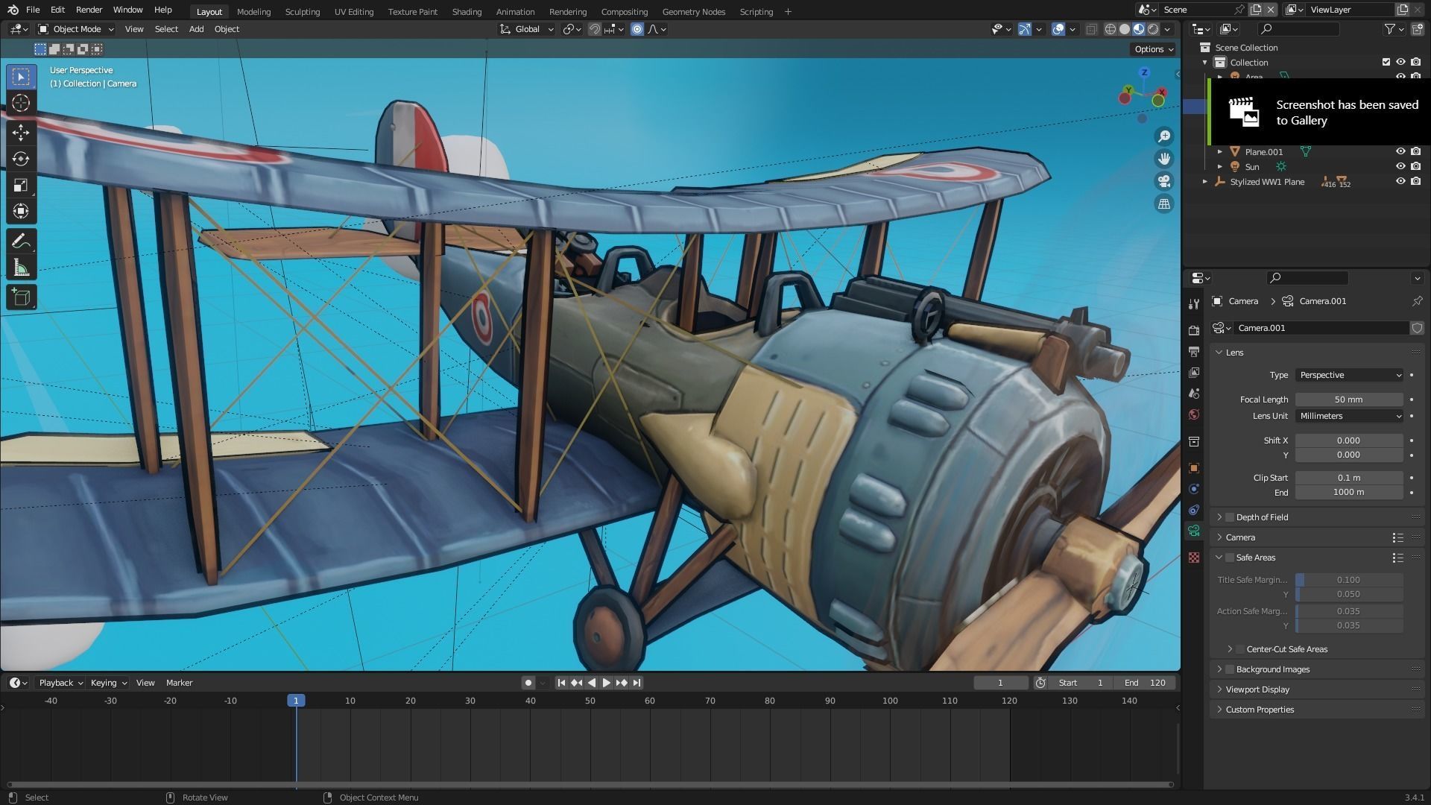Viewport: 1431px width, 805px height.
Task: Adjust the Title Safe Margin slider
Action: pyautogui.click(x=1349, y=579)
